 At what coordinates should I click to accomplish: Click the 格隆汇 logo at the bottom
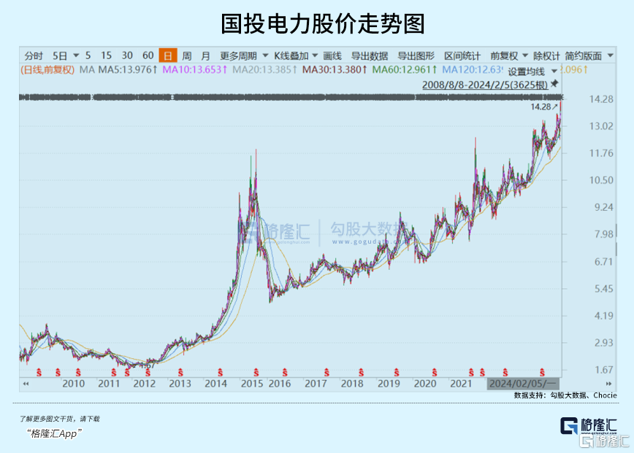[588, 426]
